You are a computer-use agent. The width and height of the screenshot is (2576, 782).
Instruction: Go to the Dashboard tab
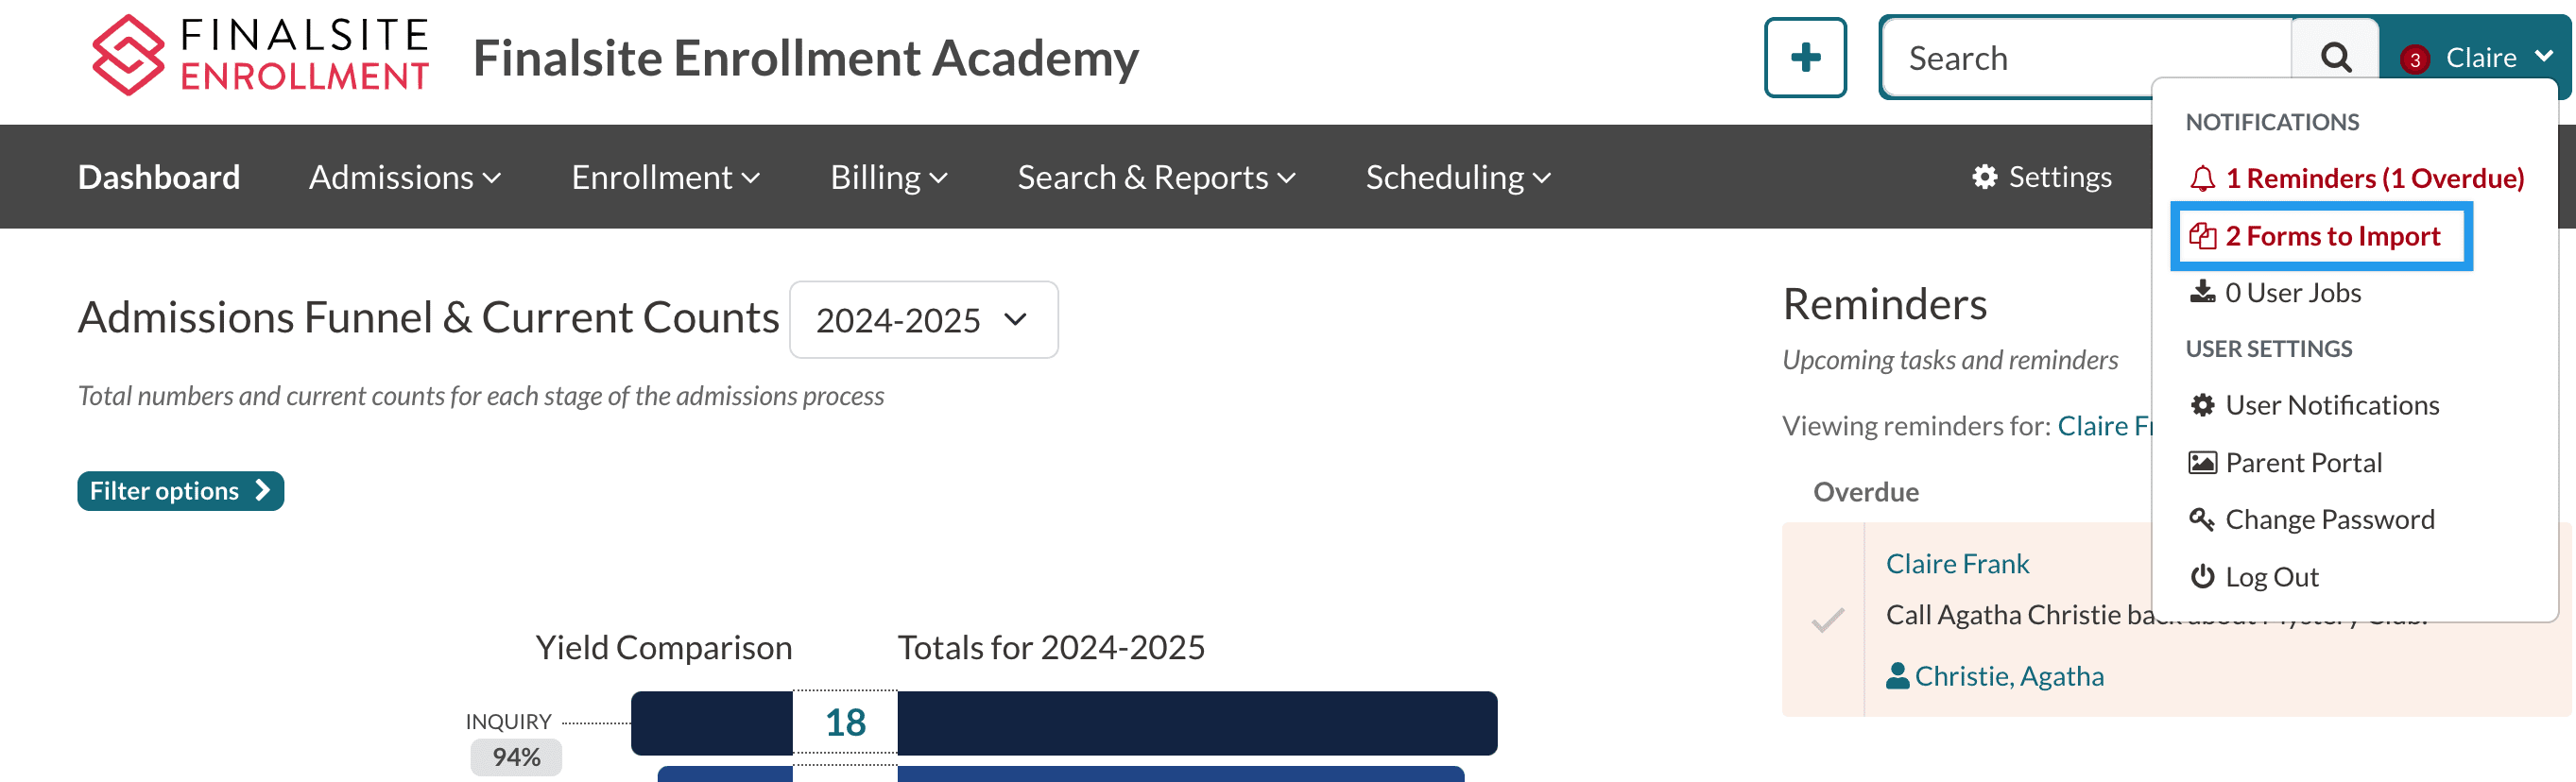click(x=159, y=177)
